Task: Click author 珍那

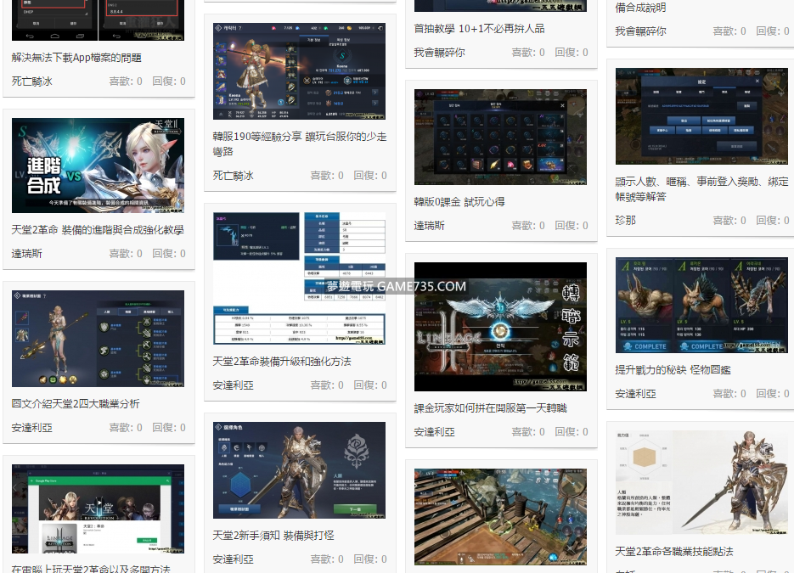Action: [625, 220]
